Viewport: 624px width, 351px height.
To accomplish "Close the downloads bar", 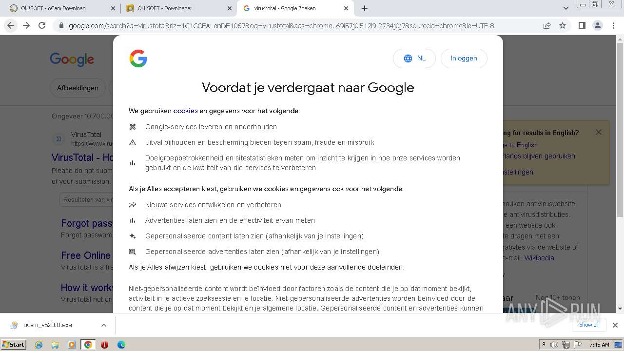I will click(615, 325).
